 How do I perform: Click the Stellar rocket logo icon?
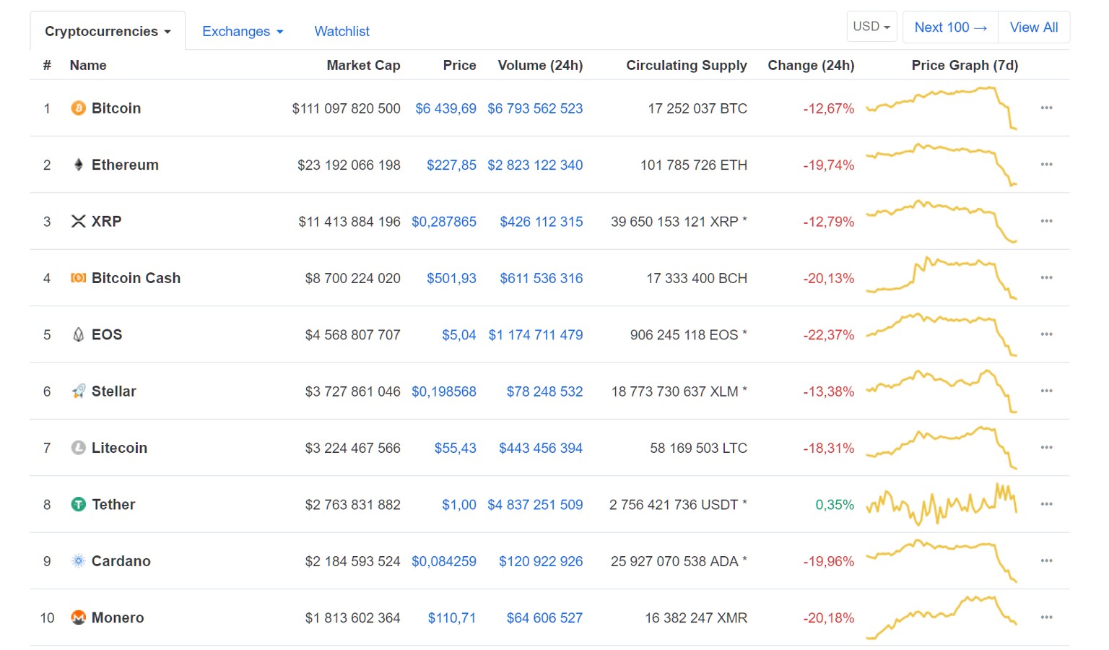78,391
